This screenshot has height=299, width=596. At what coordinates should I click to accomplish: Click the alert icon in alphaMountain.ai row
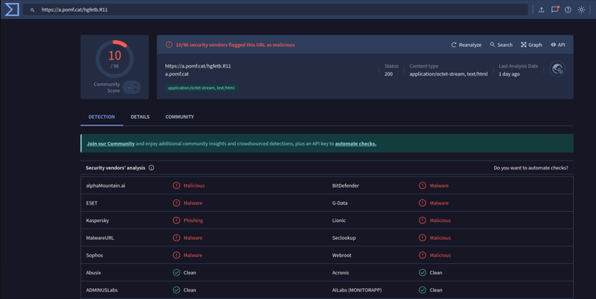coord(176,185)
